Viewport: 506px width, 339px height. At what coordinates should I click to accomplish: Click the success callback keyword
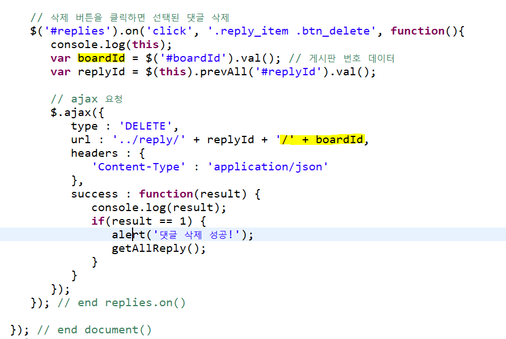(94, 194)
